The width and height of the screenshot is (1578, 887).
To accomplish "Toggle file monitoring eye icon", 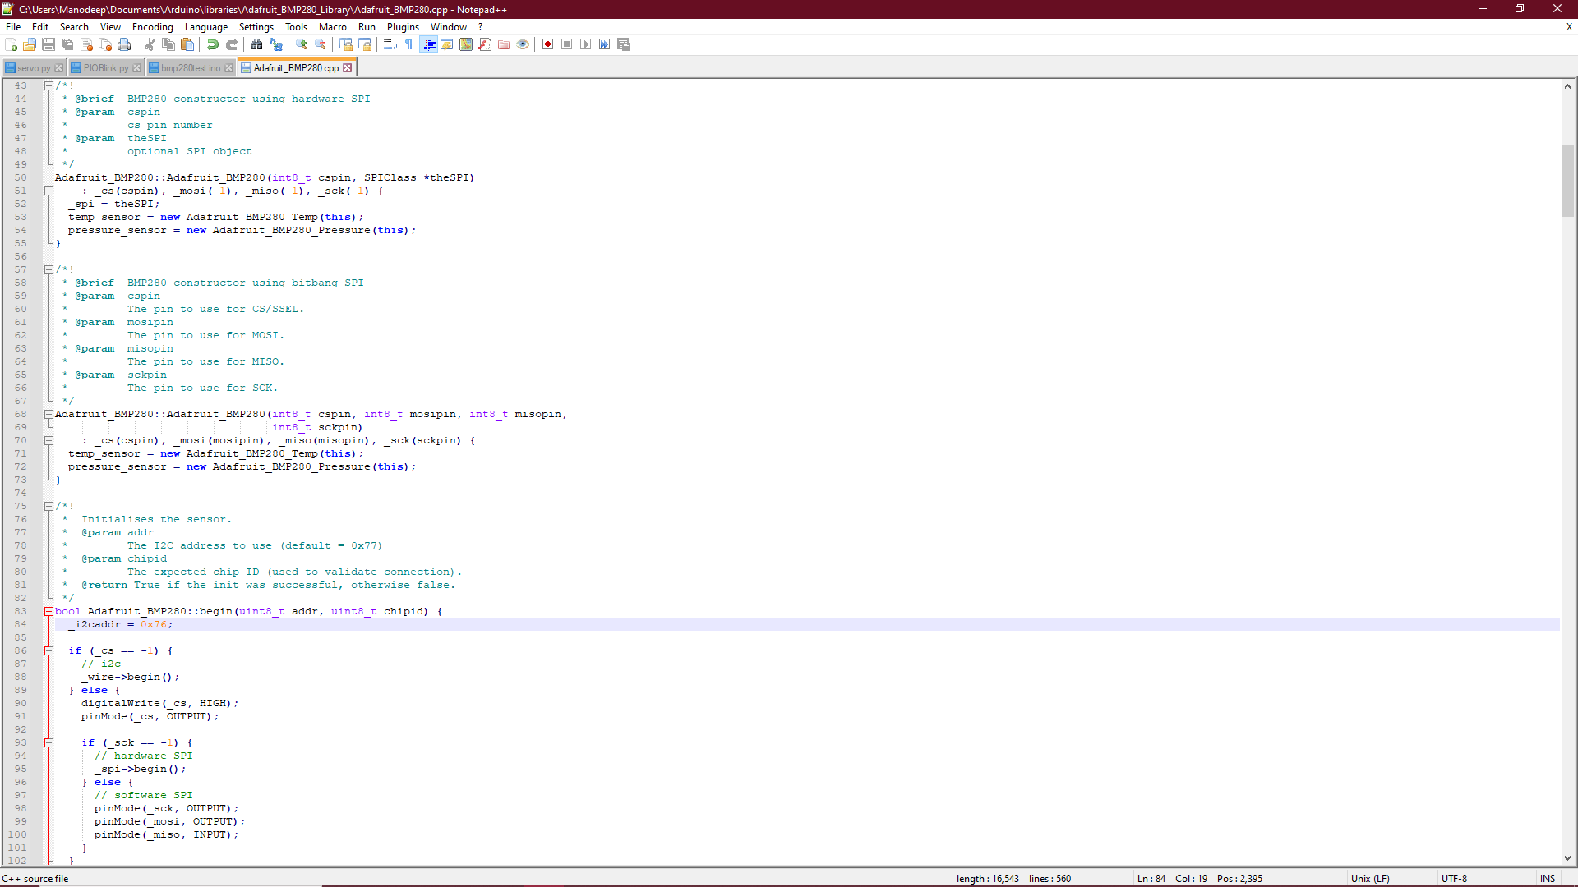I will point(523,44).
